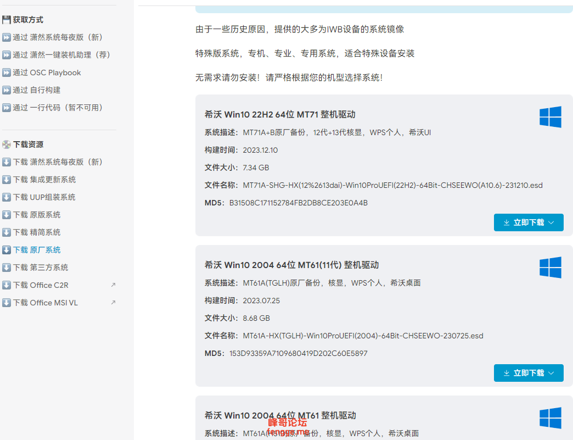Select 通过 一行代码（暂不可用） entry
Image resolution: width=573 pixels, height=440 pixels.
(58, 108)
